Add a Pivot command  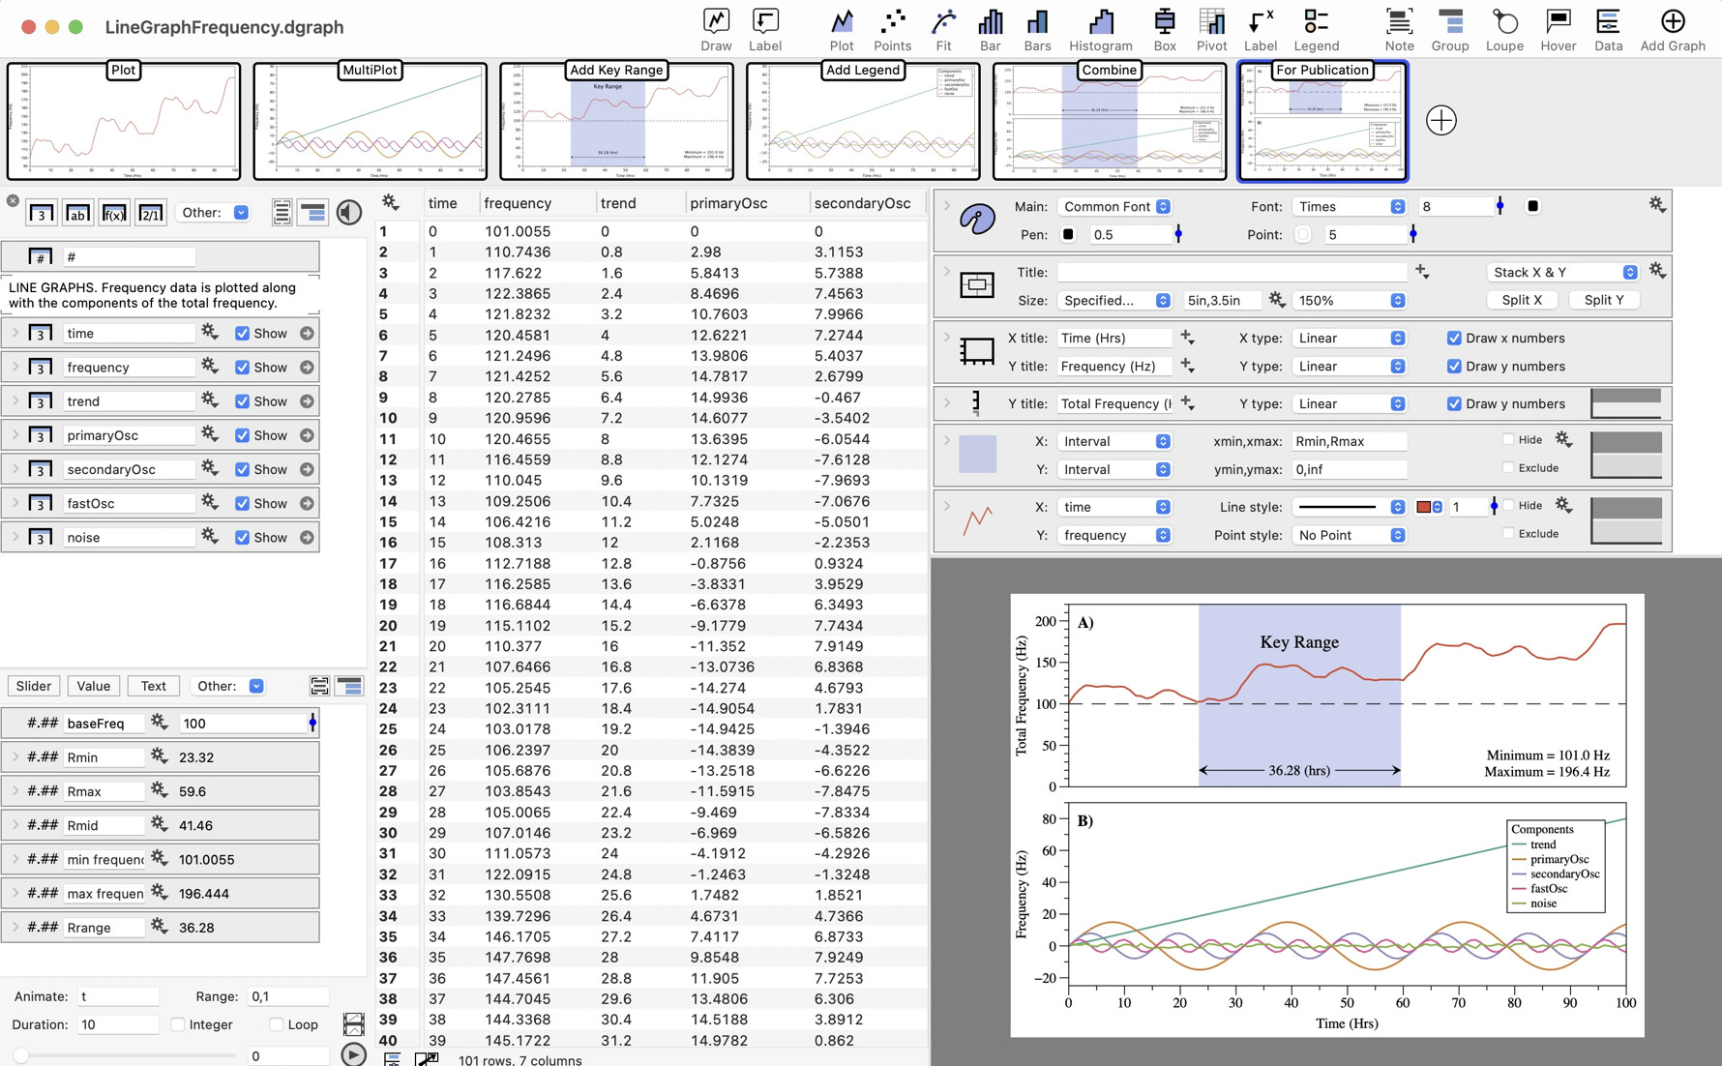(x=1211, y=29)
